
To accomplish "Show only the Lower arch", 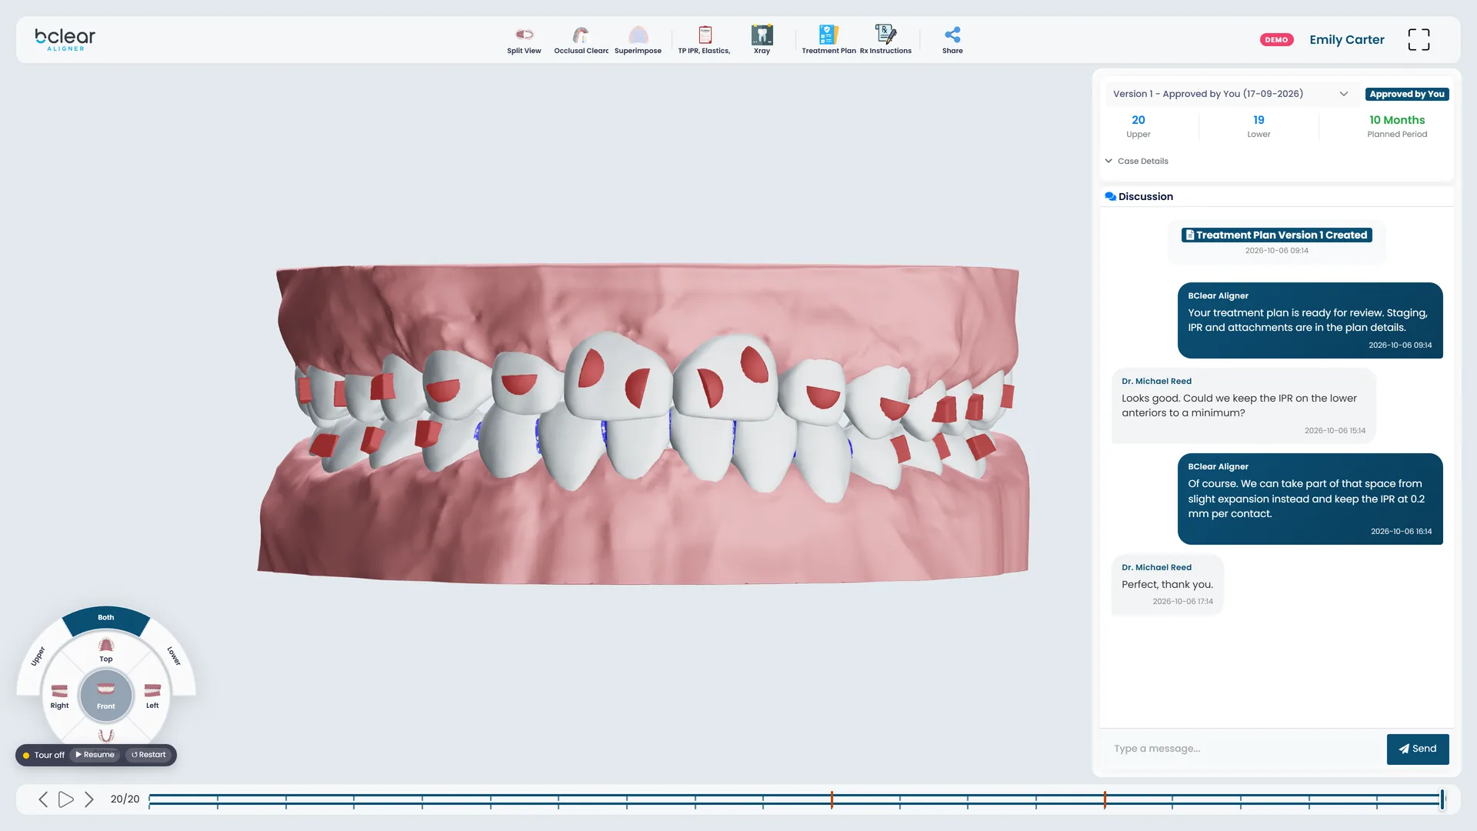I will click(x=174, y=656).
